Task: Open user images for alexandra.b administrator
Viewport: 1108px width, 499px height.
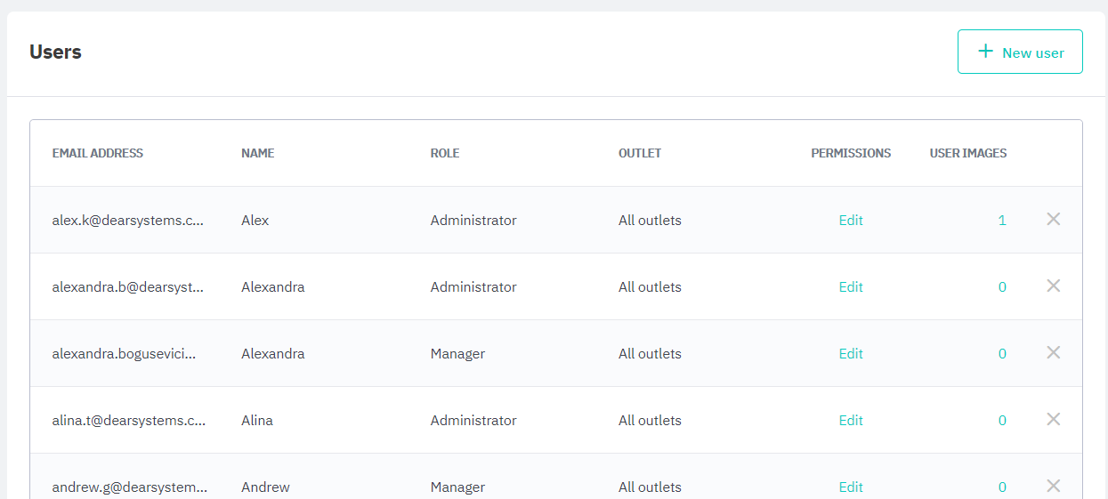Action: click(x=1002, y=287)
